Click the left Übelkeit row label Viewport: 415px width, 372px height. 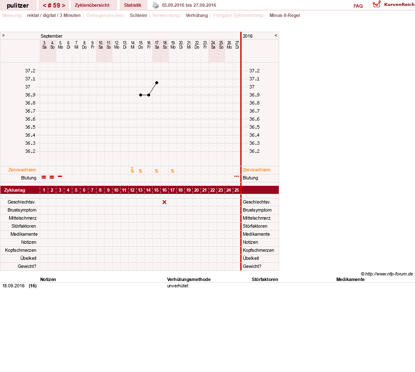tap(28, 258)
